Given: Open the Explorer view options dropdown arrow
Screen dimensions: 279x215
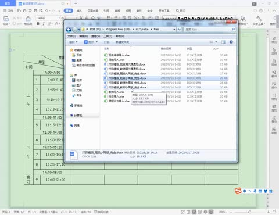Looking at the screenshot, I should tap(216, 42).
